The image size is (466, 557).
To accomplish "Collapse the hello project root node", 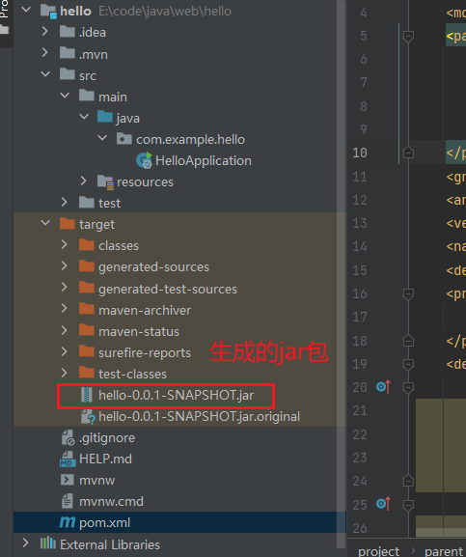I will (x=26, y=10).
